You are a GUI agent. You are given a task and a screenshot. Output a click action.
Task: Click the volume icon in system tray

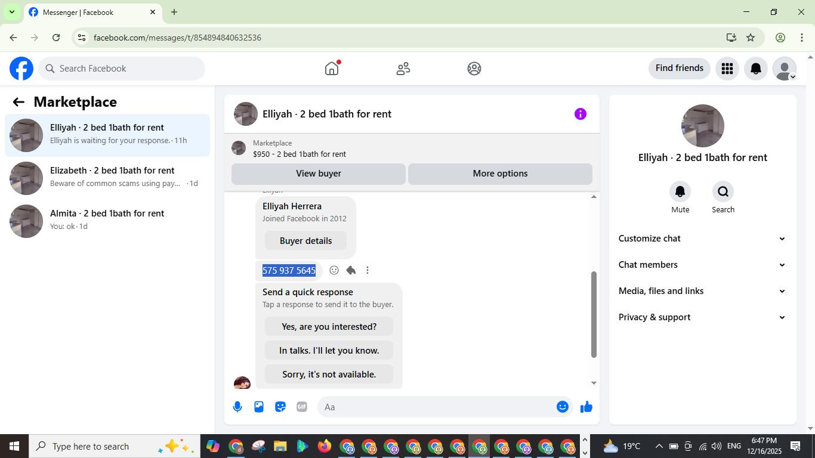click(x=717, y=446)
